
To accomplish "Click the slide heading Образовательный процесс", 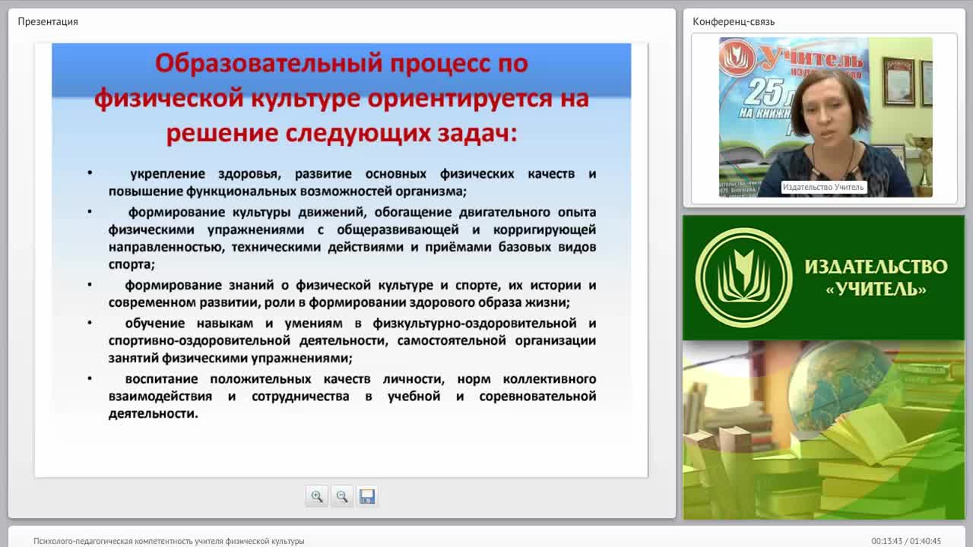I will click(x=341, y=98).
